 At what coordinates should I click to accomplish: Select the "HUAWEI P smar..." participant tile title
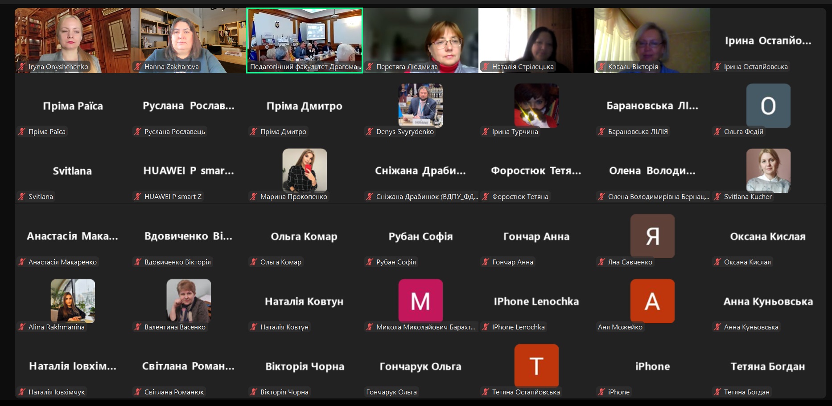coord(188,171)
